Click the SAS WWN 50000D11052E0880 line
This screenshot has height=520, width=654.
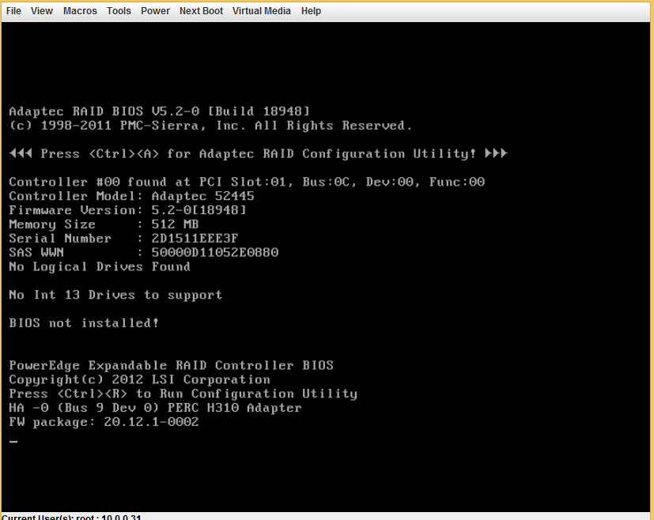pos(143,253)
